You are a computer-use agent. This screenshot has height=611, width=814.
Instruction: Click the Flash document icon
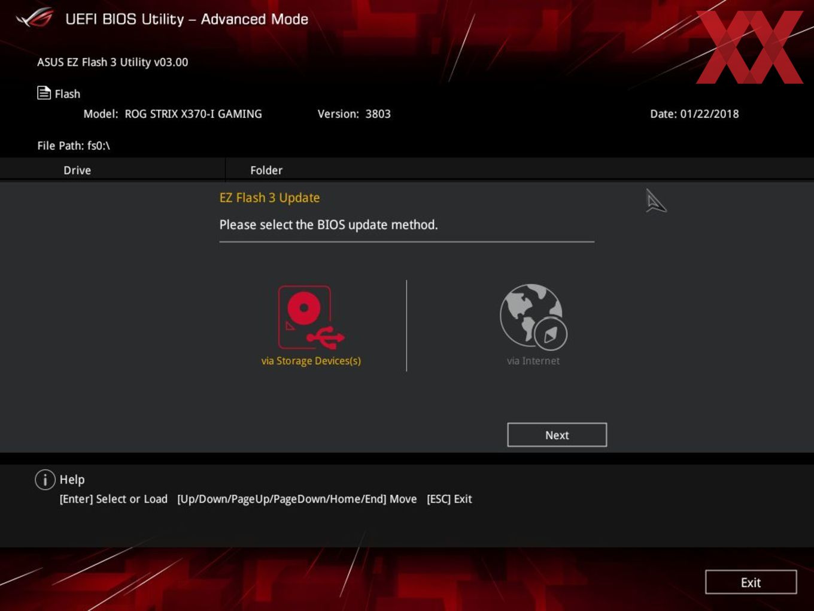pyautogui.click(x=44, y=93)
